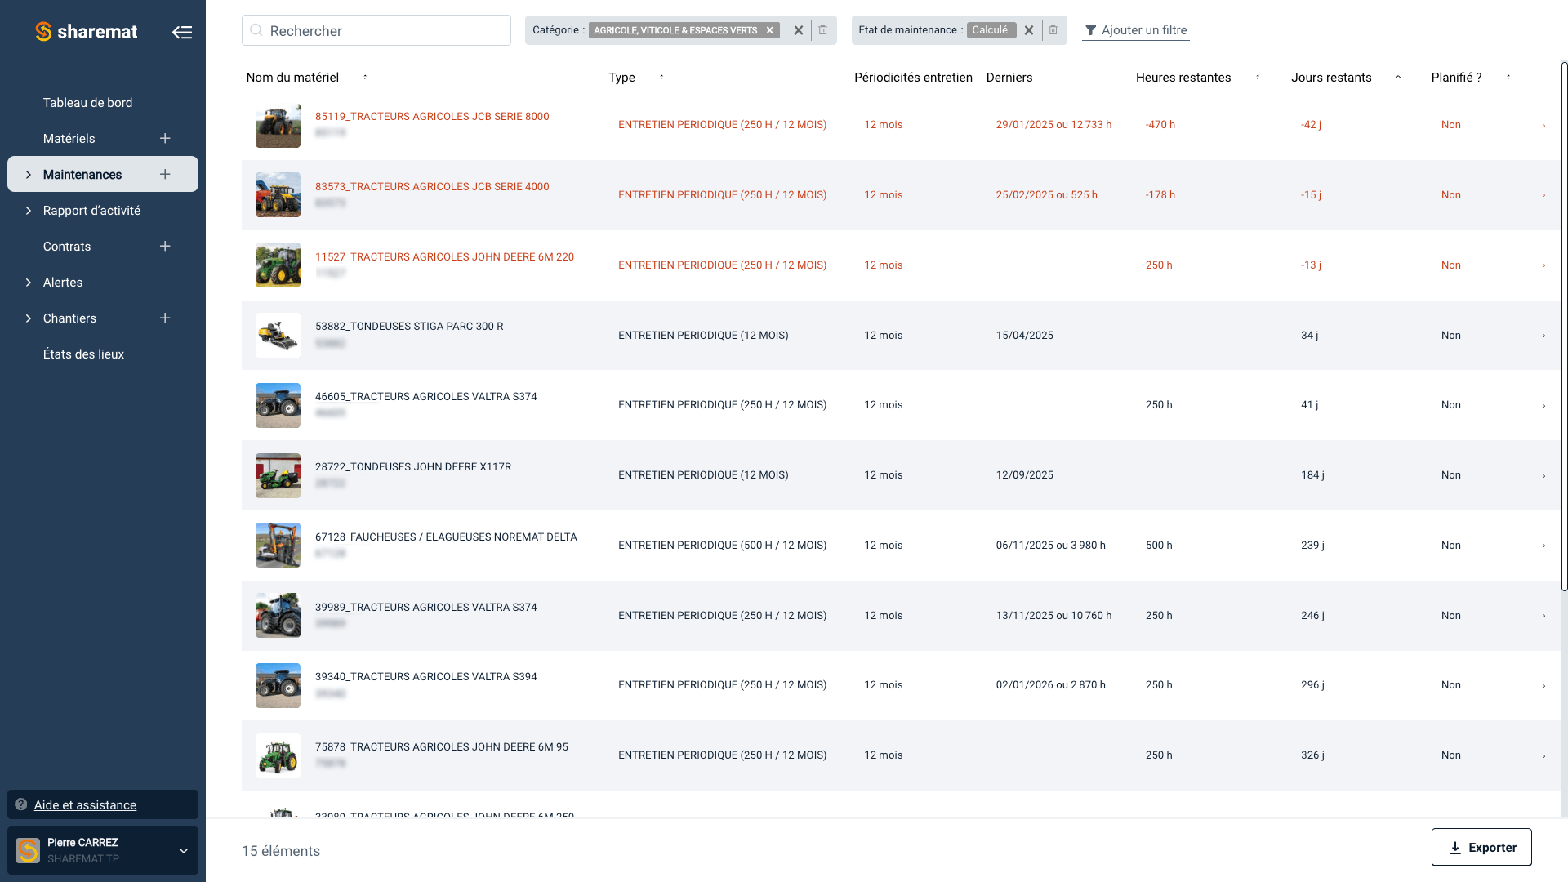Open the Tableau de bord menu item
The height and width of the screenshot is (882, 1568).
87,102
